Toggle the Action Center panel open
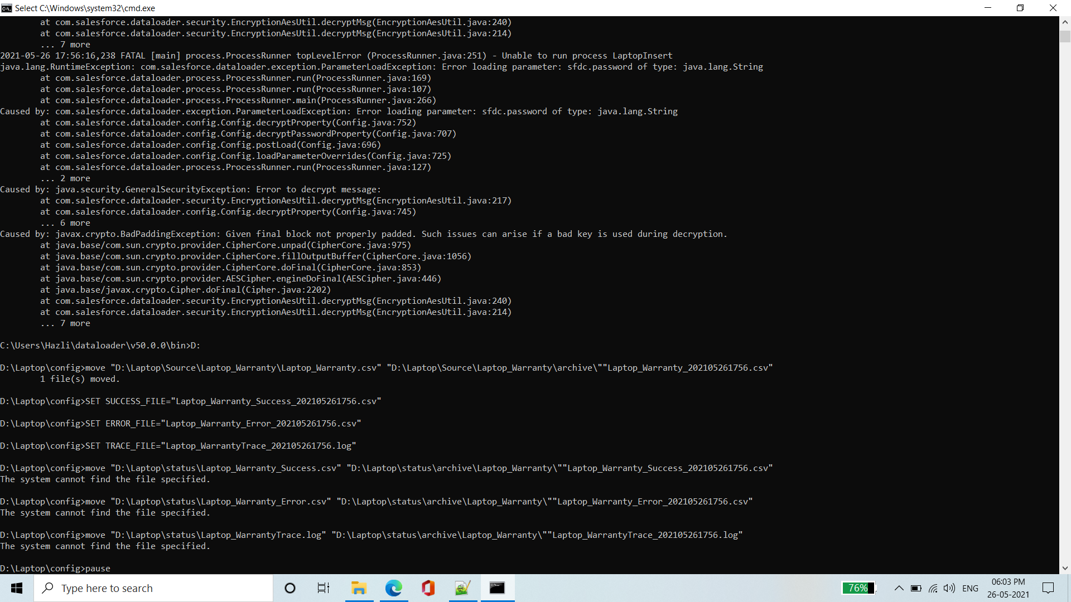This screenshot has height=602, width=1071. (1047, 588)
